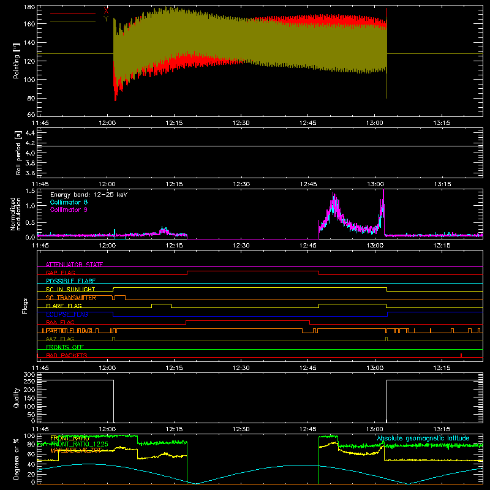Select the 'Pointing' y-axis label
The height and width of the screenshot is (490, 490).
(17, 61)
